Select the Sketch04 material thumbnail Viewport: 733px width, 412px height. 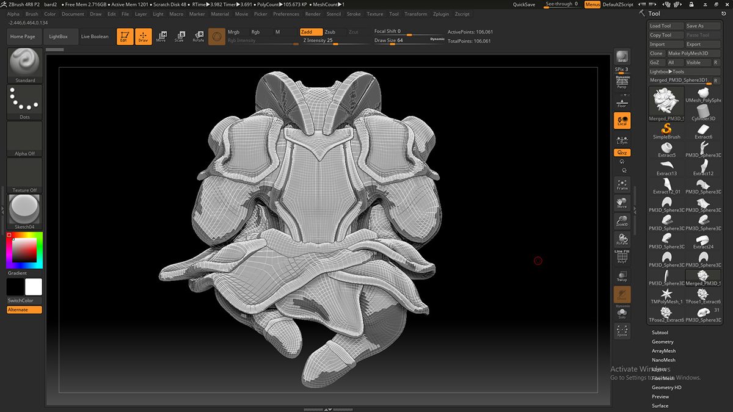(25, 209)
